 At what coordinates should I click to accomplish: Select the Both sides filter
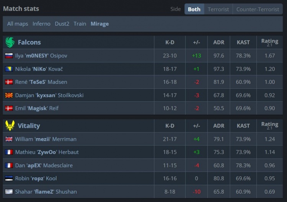click(x=194, y=9)
